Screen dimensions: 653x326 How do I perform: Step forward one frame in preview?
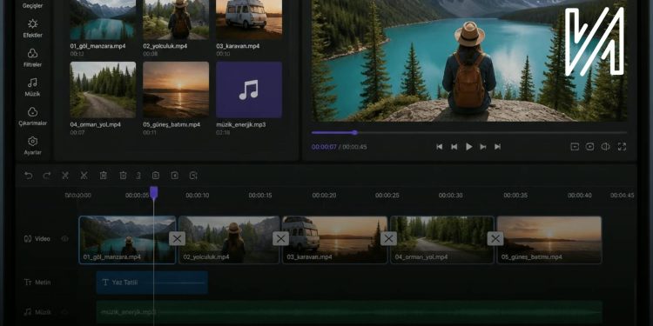483,147
